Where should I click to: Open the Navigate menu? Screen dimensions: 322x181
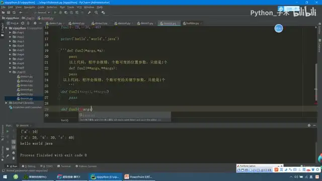(x=29, y=7)
